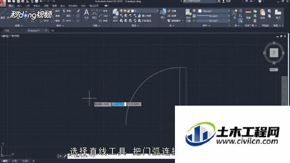The image size is (290, 163).
Task: Select the Dimension (标注) tool
Action: click(x=95, y=14)
